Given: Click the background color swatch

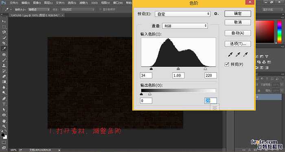Looking at the screenshot, I should [6, 137].
